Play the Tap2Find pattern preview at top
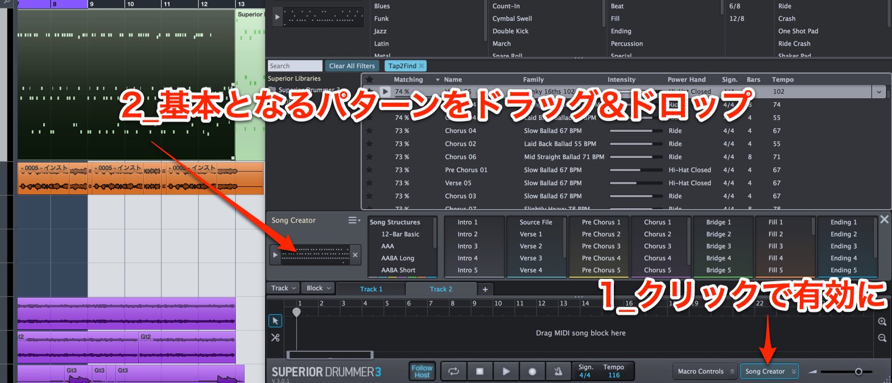Viewport: 892px width, 383px height. pyautogui.click(x=278, y=17)
